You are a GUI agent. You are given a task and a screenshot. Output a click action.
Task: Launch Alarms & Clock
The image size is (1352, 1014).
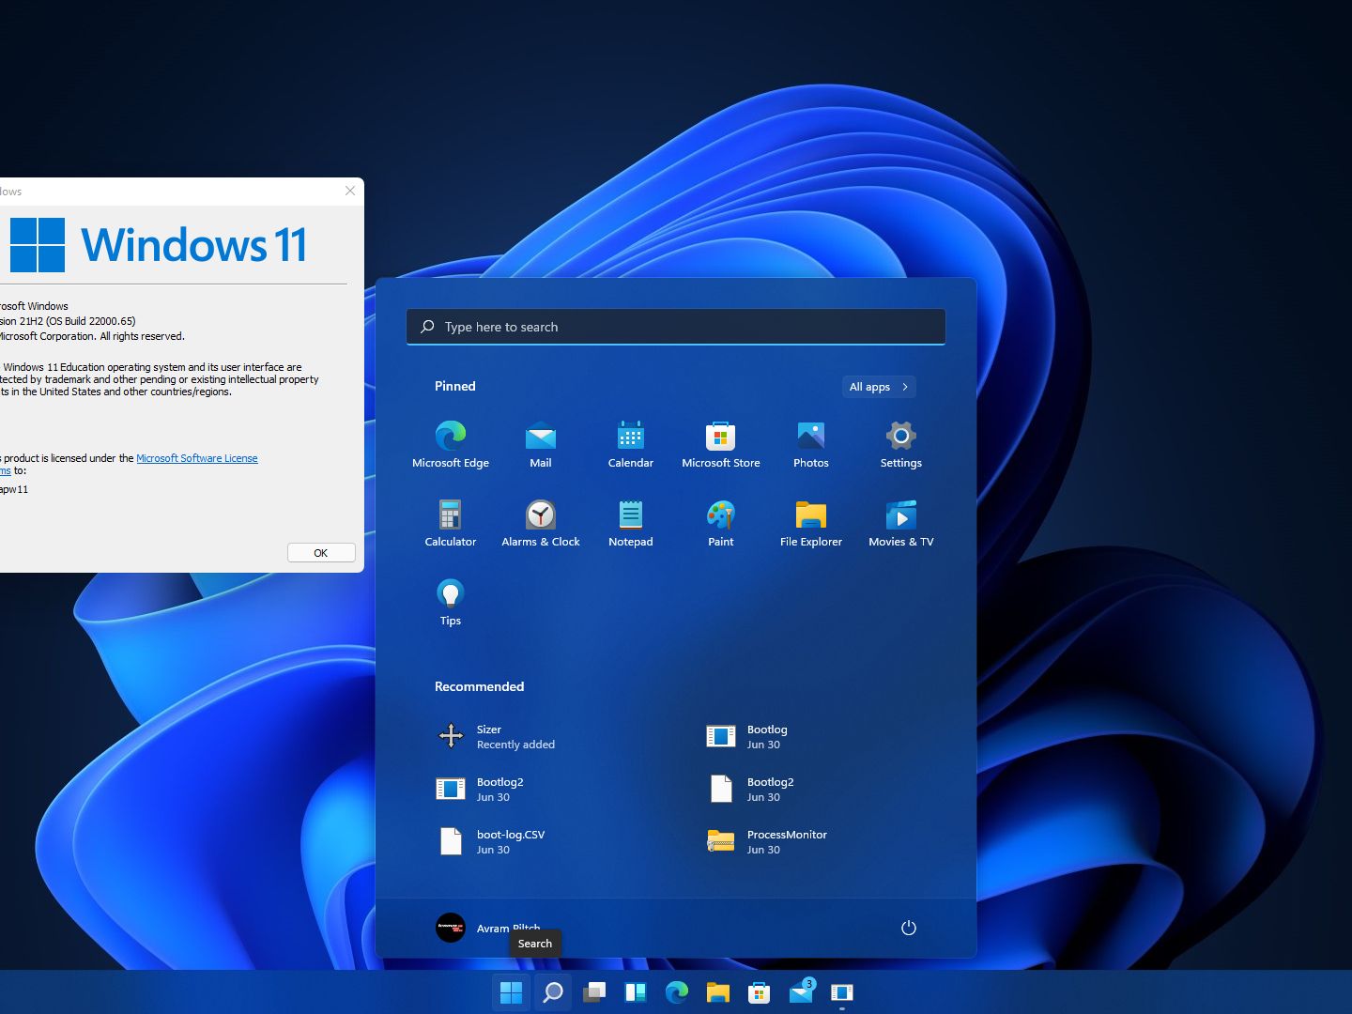(541, 523)
